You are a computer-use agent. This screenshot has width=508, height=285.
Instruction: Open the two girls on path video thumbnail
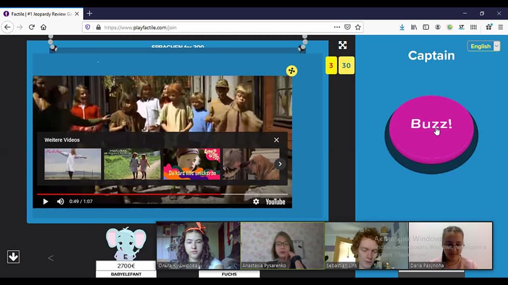[x=132, y=164]
